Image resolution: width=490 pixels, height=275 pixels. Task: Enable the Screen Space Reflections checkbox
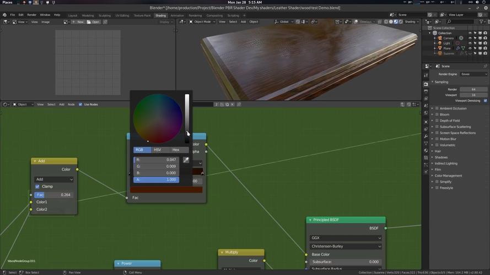click(x=437, y=133)
